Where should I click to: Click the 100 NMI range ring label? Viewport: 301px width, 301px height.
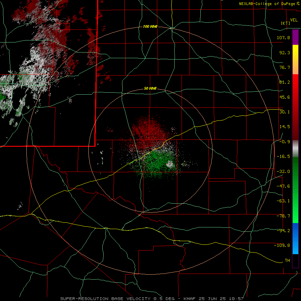click(150, 26)
